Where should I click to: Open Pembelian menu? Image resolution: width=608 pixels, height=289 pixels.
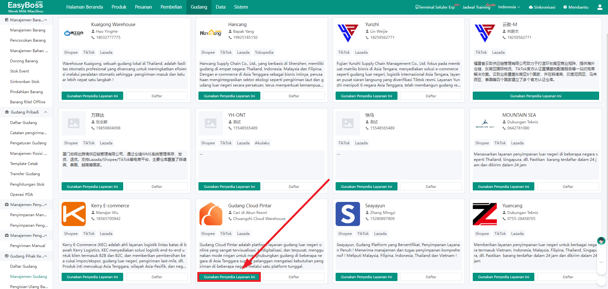(171, 7)
